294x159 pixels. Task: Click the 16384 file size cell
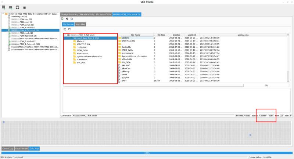pos(157,81)
